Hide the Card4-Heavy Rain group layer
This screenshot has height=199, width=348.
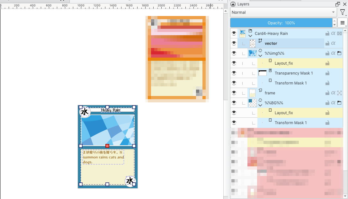click(234, 33)
